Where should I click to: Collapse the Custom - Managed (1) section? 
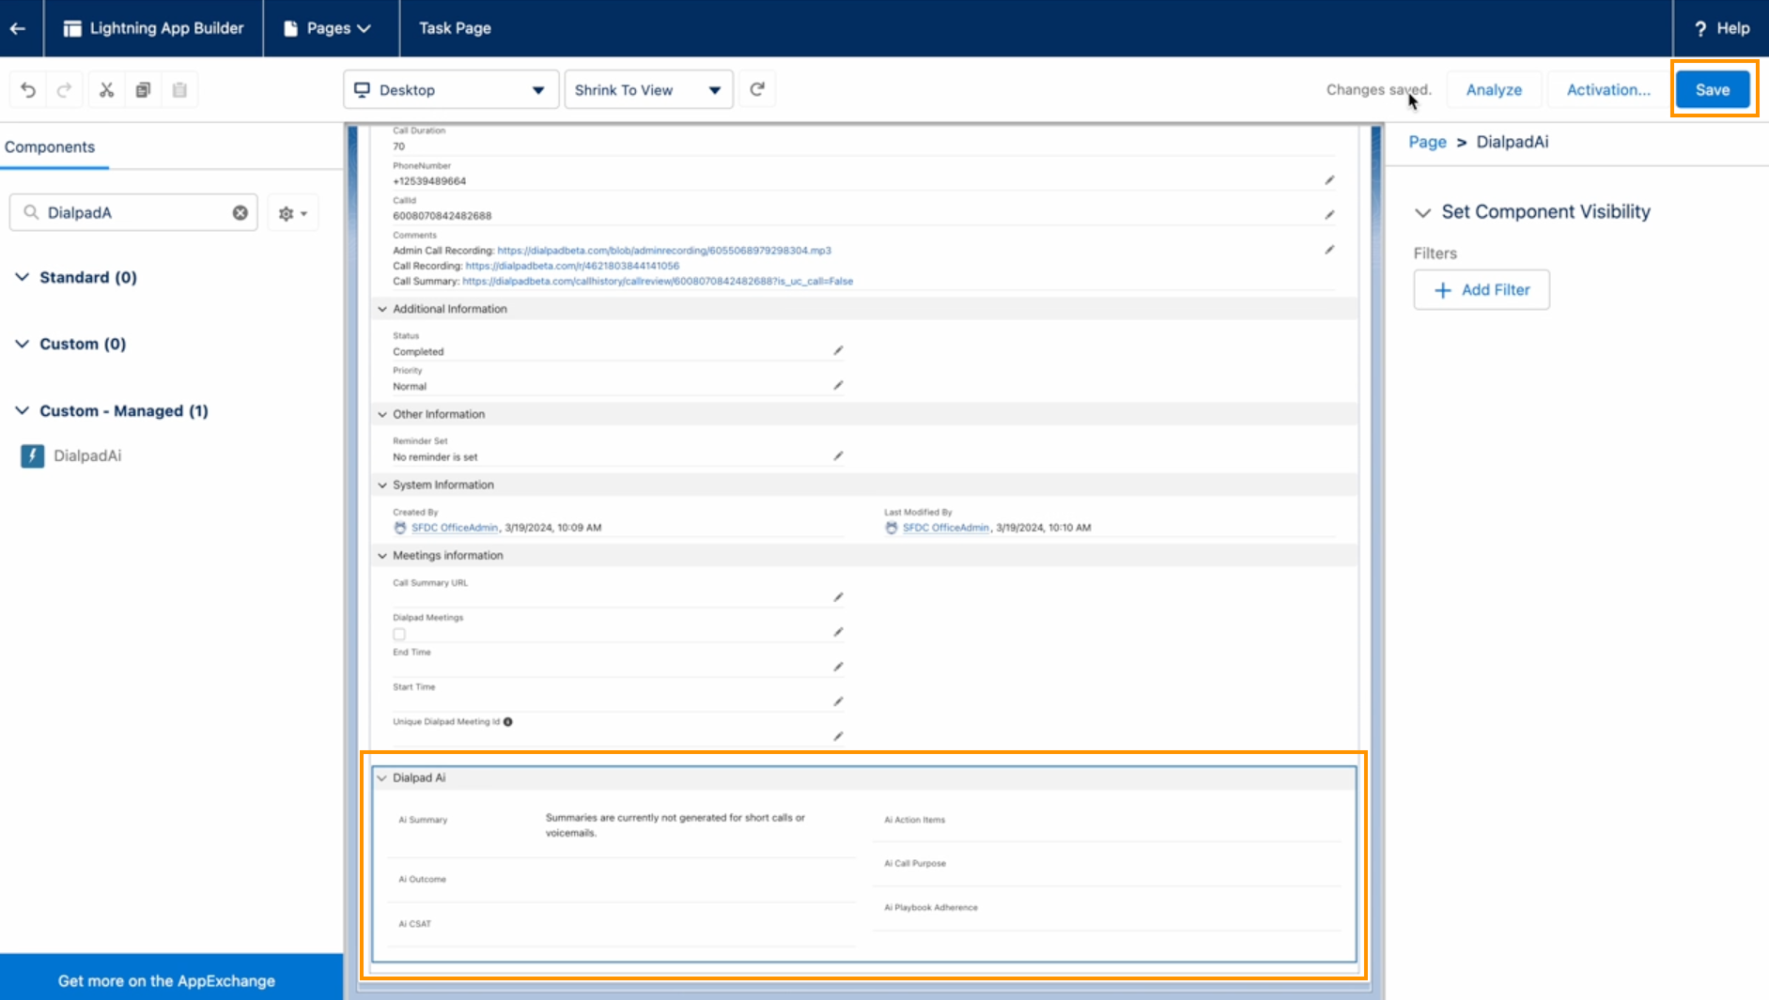pyautogui.click(x=23, y=410)
